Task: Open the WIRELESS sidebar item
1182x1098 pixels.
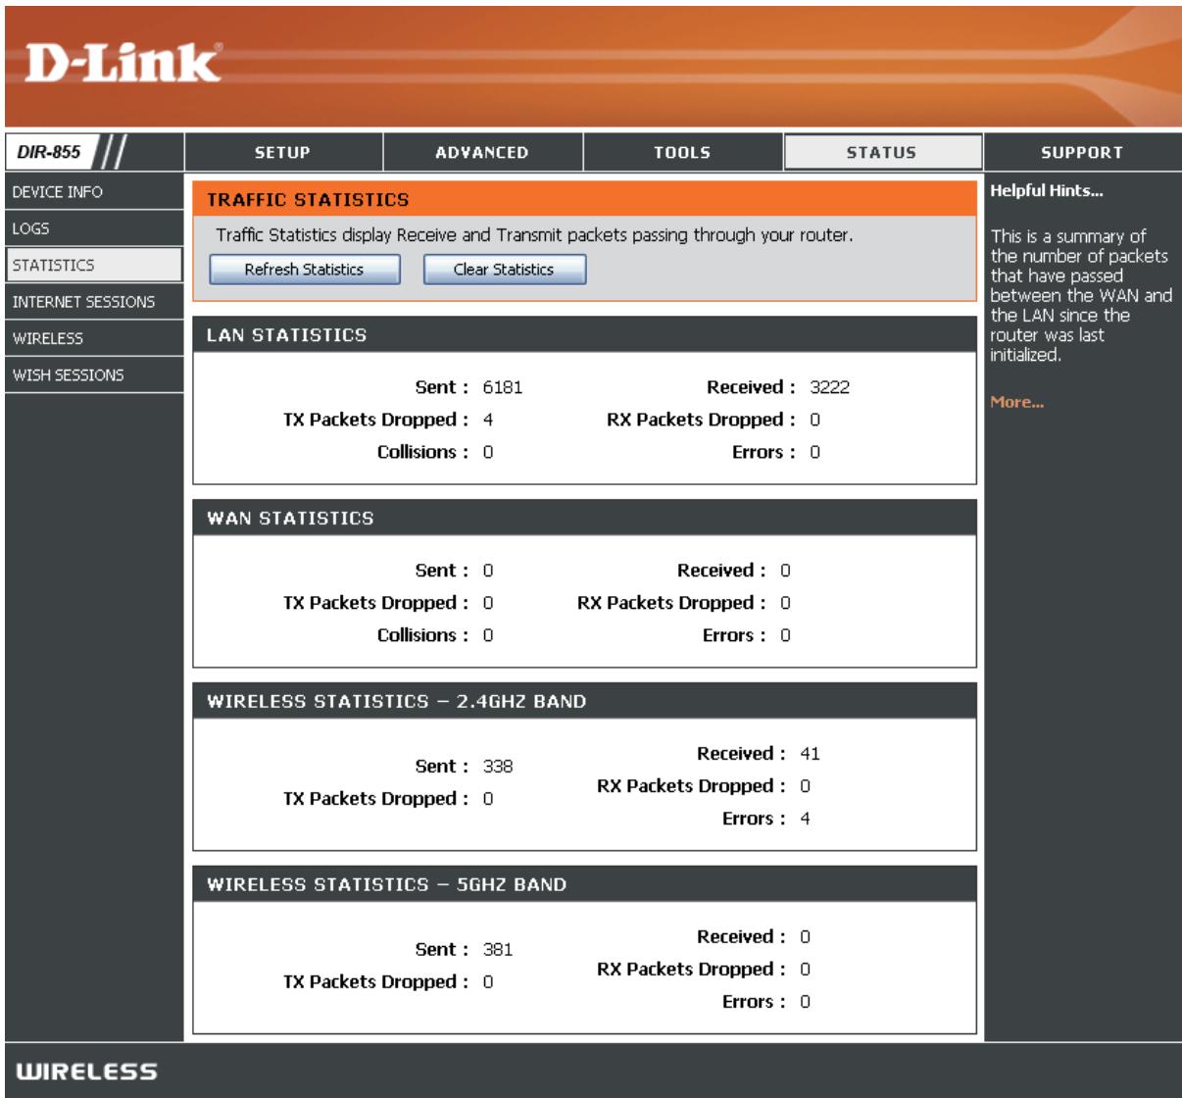Action: [92, 338]
